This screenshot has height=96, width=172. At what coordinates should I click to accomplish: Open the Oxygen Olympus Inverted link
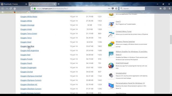[31, 76]
